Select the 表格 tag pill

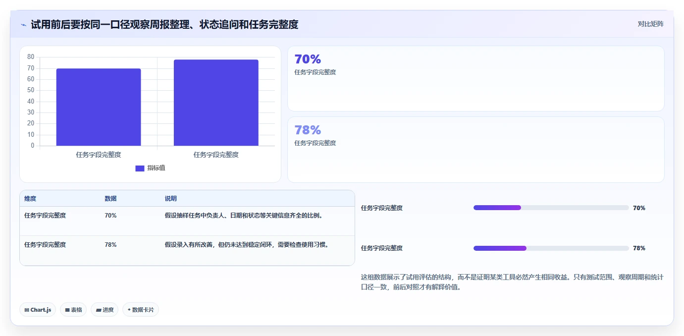click(73, 310)
